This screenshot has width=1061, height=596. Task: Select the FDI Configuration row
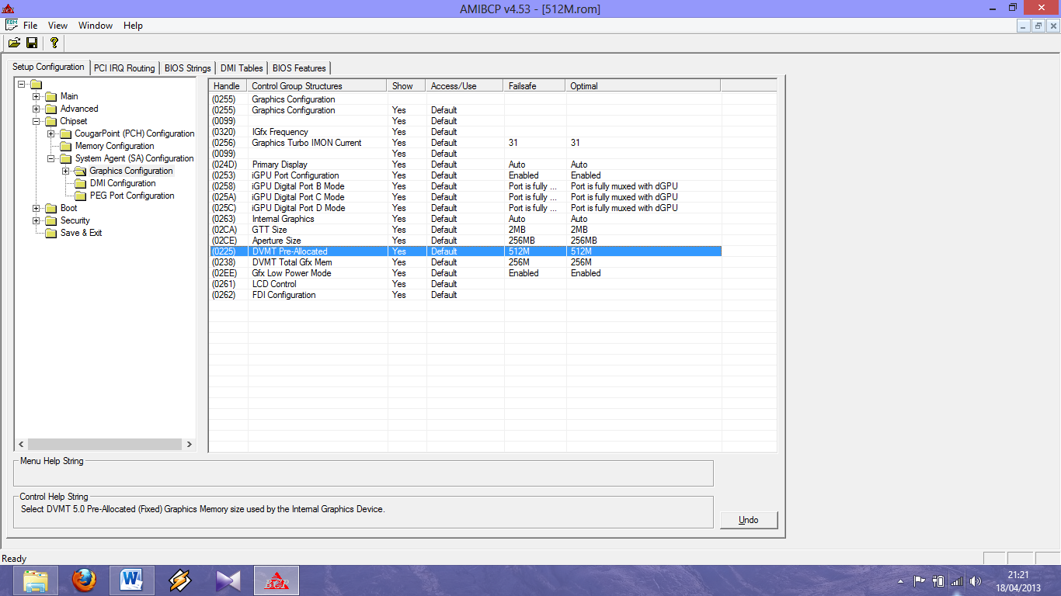point(465,295)
